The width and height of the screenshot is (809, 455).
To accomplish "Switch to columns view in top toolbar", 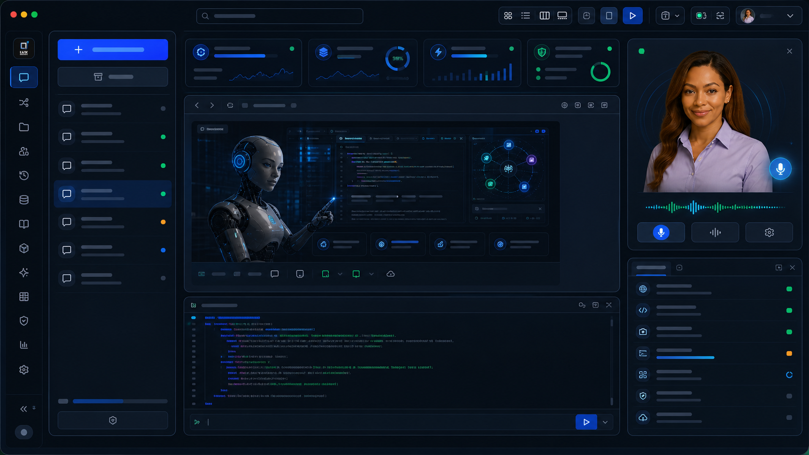I will tap(544, 16).
